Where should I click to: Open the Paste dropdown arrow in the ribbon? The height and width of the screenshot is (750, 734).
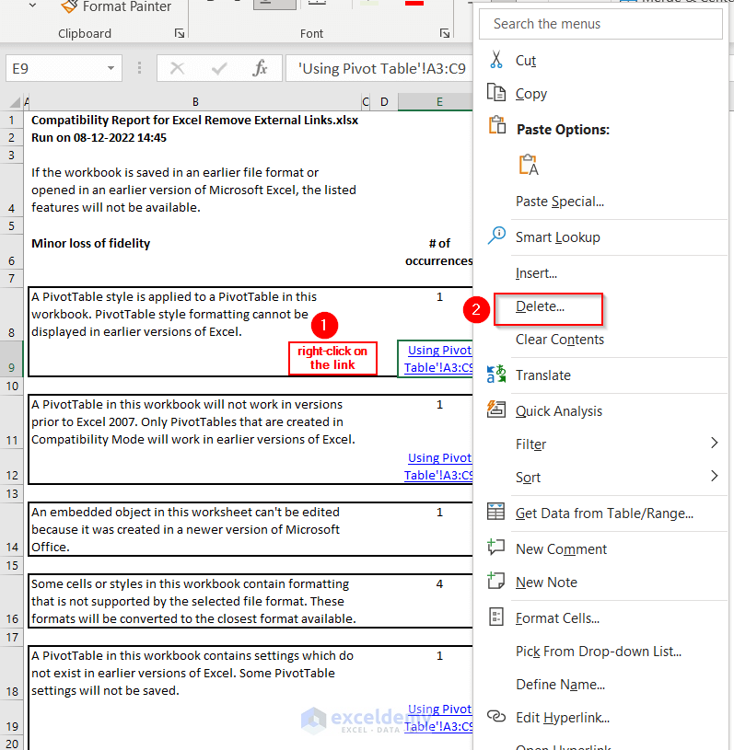coord(32,6)
